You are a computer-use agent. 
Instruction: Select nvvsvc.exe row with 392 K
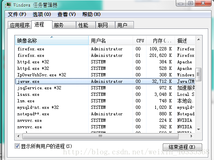[105, 127]
